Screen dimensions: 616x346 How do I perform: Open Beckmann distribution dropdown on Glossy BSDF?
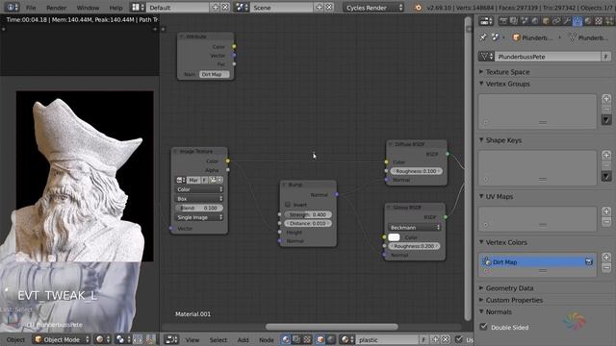point(415,228)
